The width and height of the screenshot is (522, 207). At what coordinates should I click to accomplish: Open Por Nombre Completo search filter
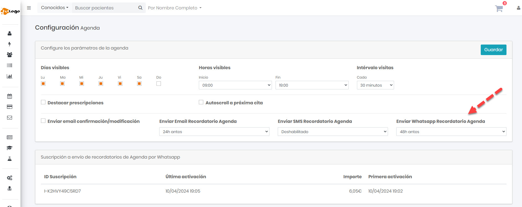pos(175,8)
